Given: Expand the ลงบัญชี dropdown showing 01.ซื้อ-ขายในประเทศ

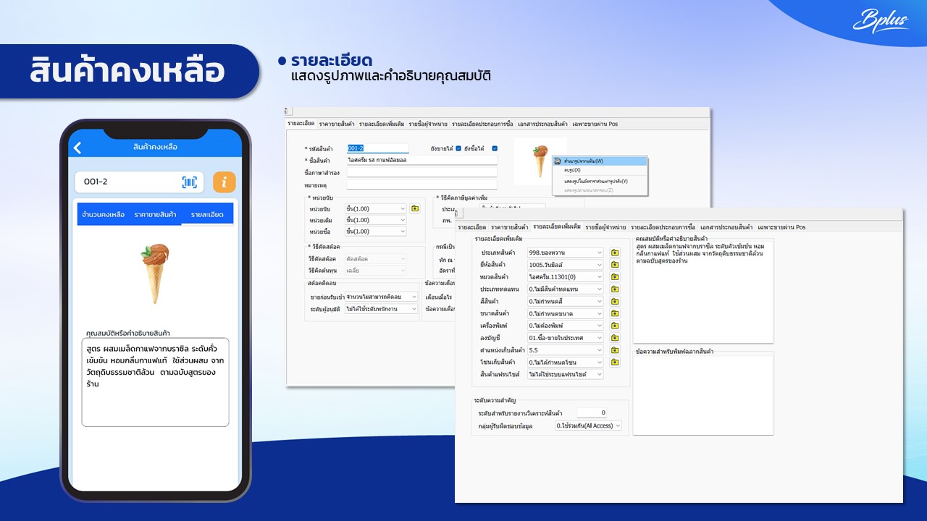Looking at the screenshot, I should pos(565,338).
